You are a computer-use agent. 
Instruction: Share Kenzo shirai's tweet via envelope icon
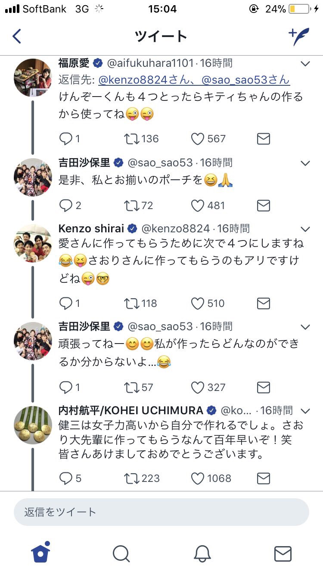tap(263, 303)
